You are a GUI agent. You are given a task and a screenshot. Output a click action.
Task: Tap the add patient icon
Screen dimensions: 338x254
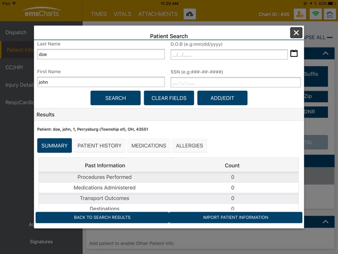tap(300, 14)
